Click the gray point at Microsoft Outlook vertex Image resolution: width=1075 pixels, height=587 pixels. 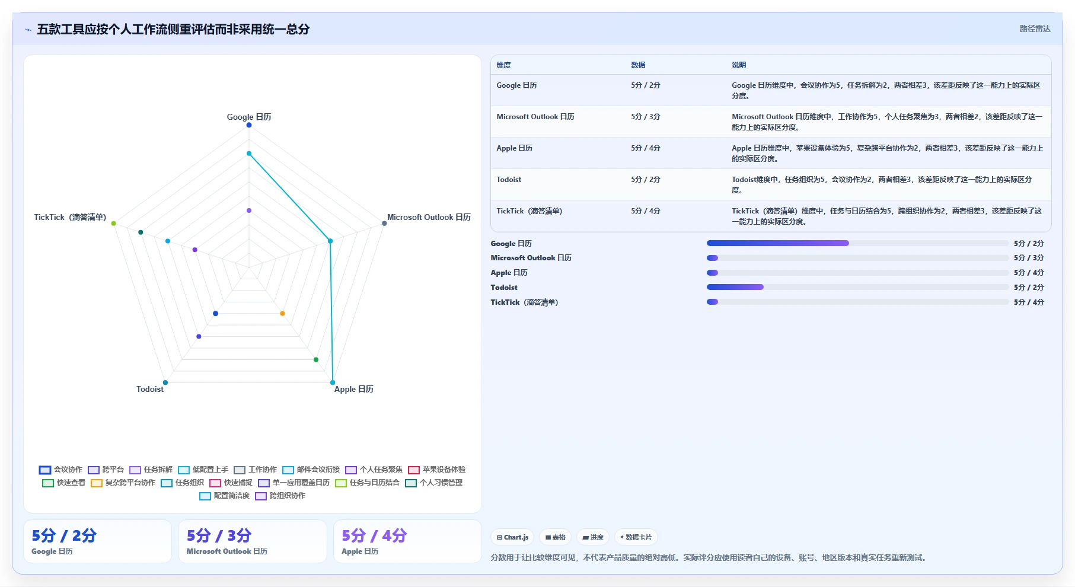click(x=384, y=224)
